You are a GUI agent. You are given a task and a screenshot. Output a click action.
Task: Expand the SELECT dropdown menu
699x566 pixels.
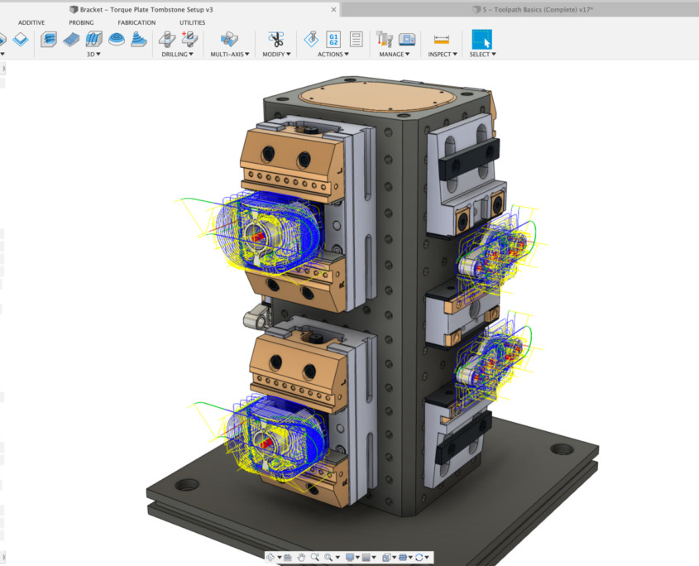tap(483, 55)
